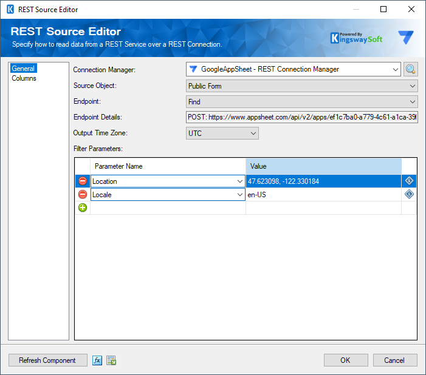This screenshot has height=375, width=426.
Task: Click the Connection Manager label
Action: tap(105, 70)
